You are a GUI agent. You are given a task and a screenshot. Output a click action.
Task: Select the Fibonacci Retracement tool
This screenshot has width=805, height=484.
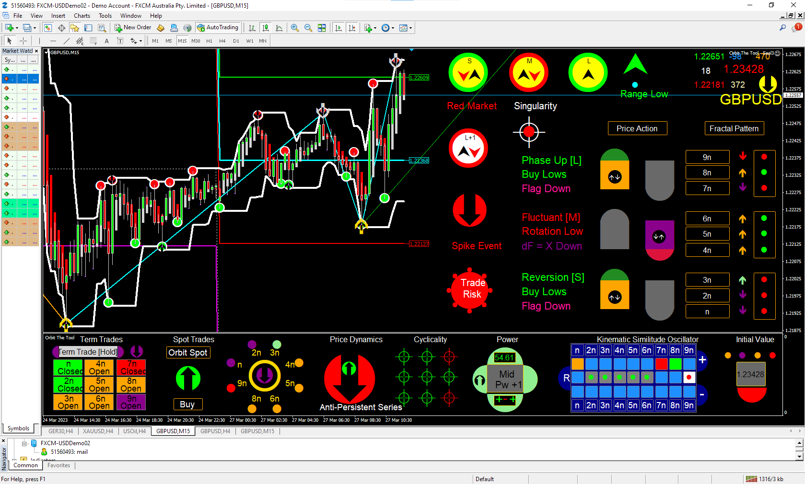pyautogui.click(x=93, y=41)
